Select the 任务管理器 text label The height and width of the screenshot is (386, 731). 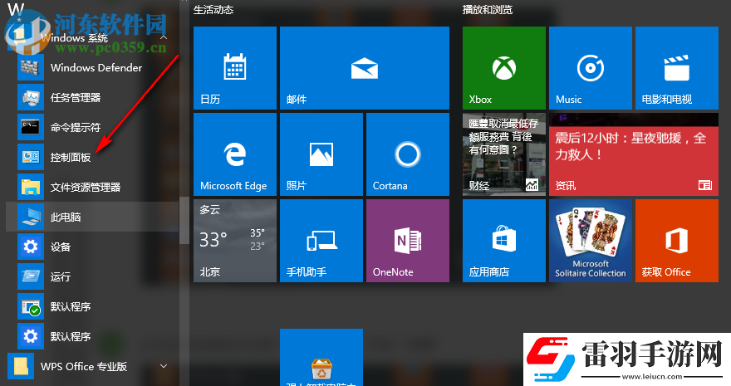pyautogui.click(x=76, y=98)
